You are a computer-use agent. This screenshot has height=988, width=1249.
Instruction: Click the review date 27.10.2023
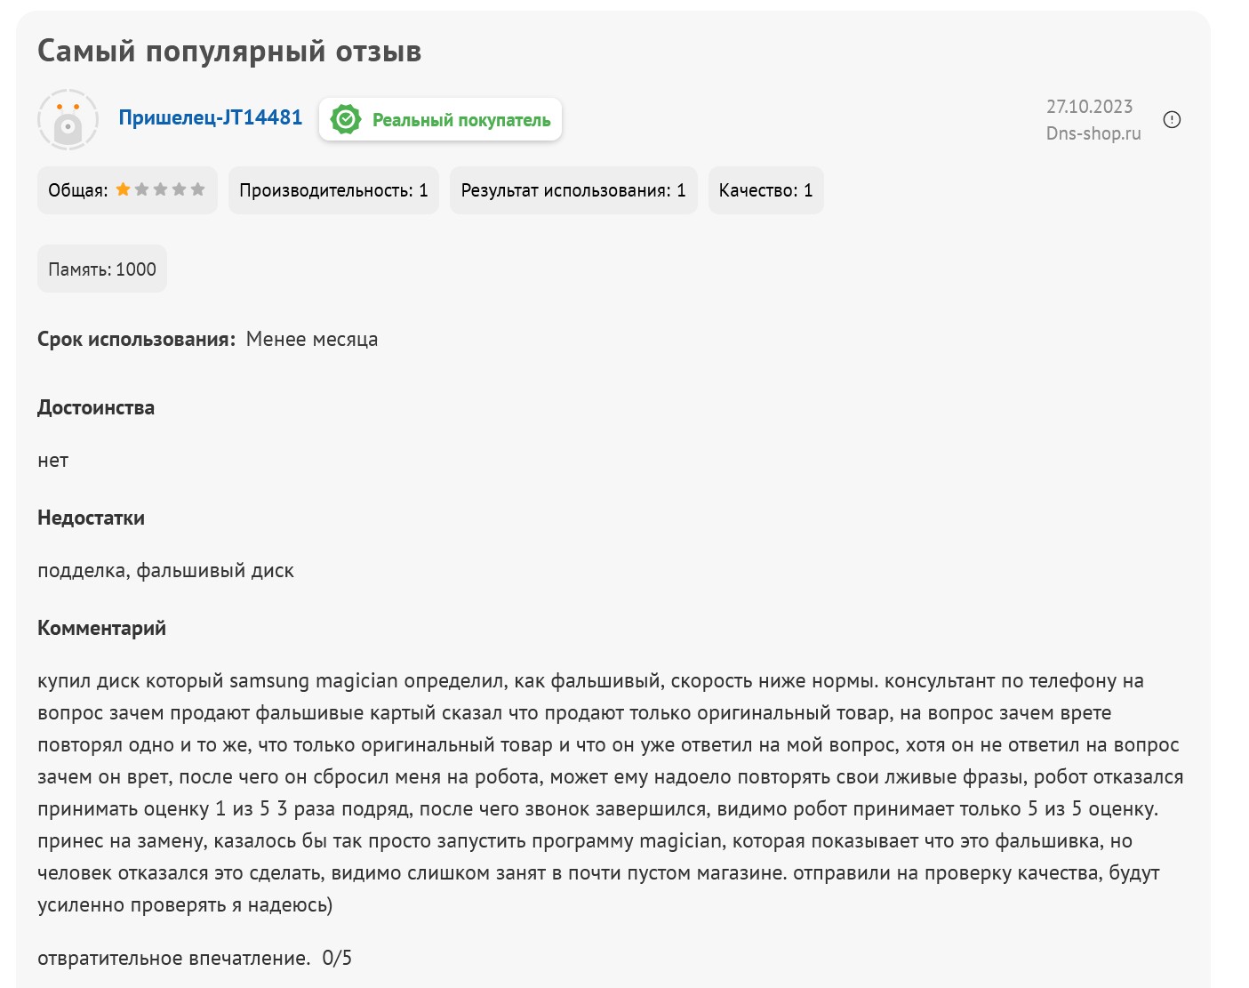pyautogui.click(x=1090, y=107)
